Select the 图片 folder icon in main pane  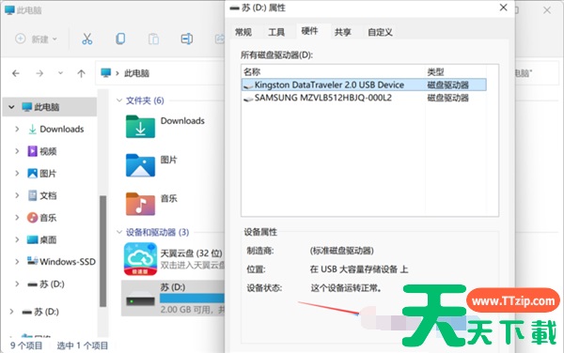[140, 165]
